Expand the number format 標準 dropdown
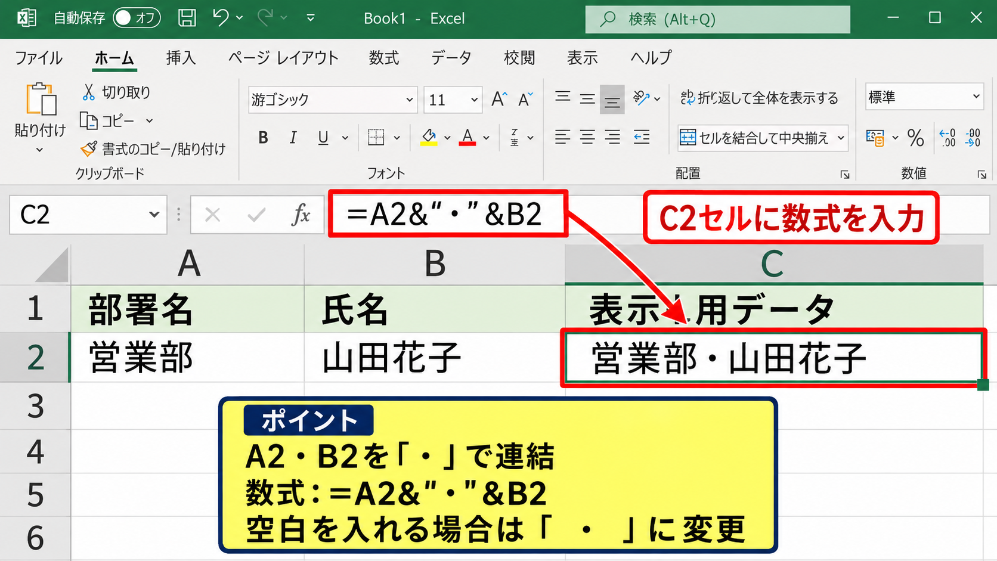997x561 pixels. [976, 97]
